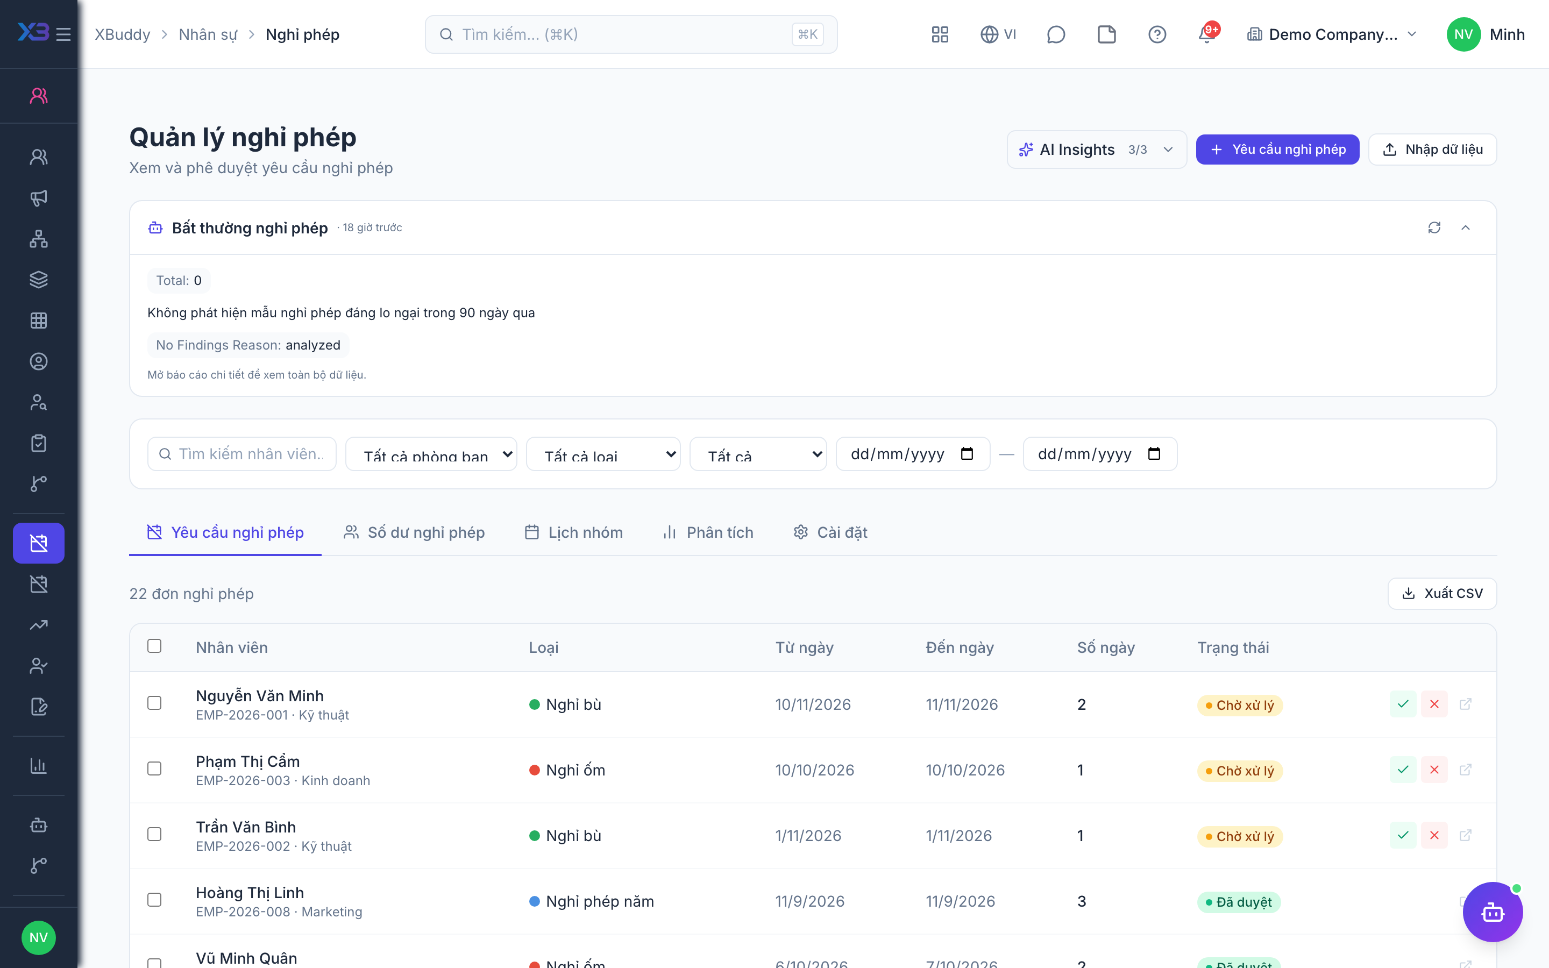
Task: Switch to the Lịch nhóm tab
Action: point(573,532)
